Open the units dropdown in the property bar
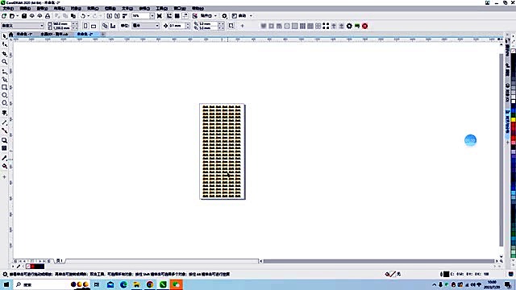 [x=157, y=26]
